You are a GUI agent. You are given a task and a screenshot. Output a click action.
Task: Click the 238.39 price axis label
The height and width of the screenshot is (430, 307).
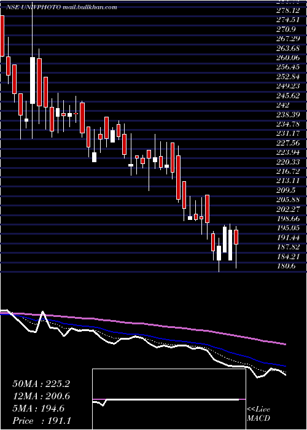pyautogui.click(x=287, y=114)
